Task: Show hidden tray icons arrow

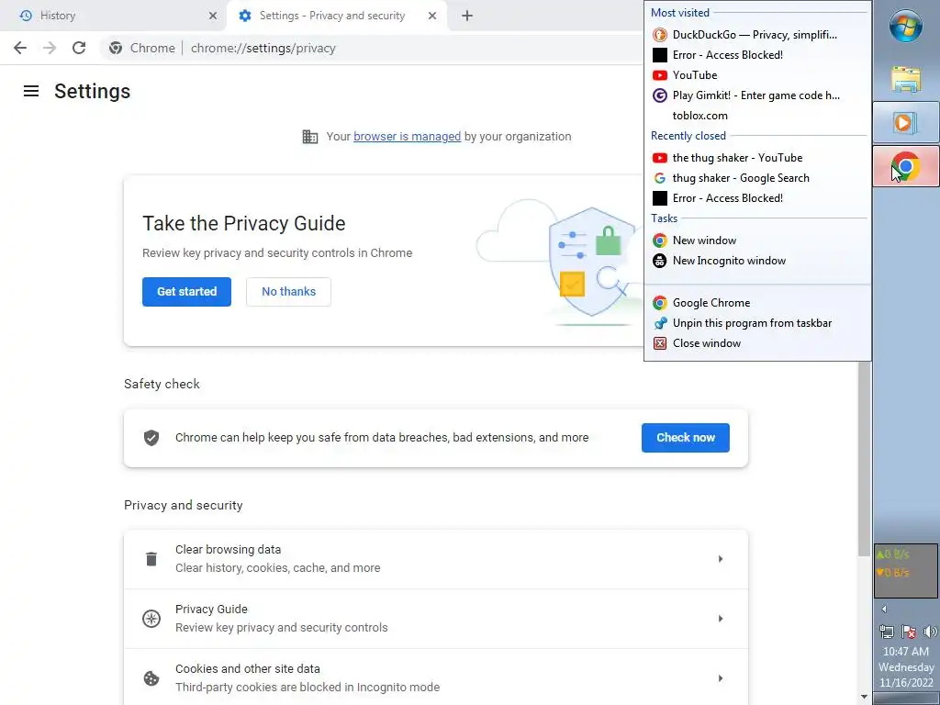Action: point(884,610)
